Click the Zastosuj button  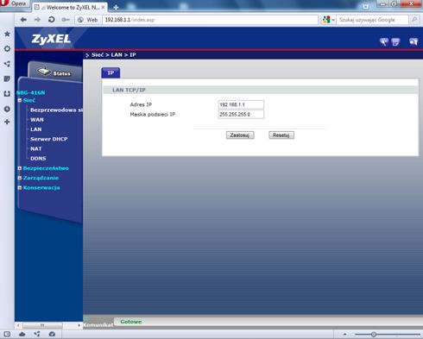240,135
